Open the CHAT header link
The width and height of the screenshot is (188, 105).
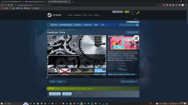click(x=90, y=15)
